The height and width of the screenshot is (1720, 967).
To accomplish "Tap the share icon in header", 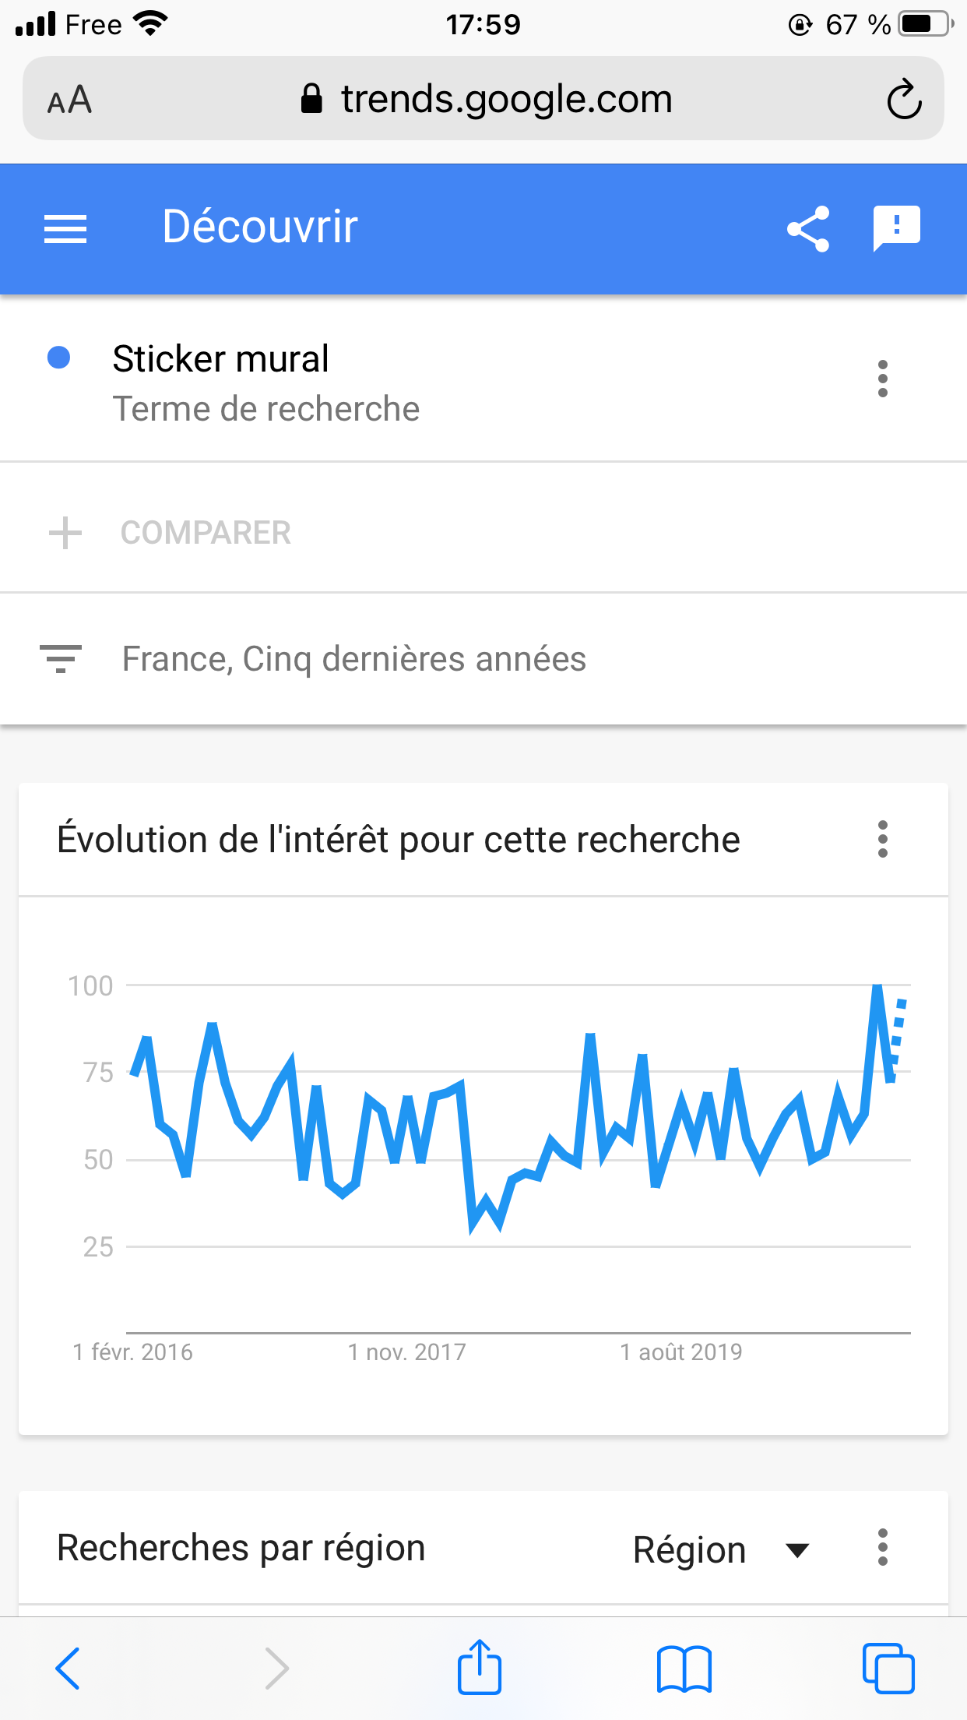I will click(808, 229).
